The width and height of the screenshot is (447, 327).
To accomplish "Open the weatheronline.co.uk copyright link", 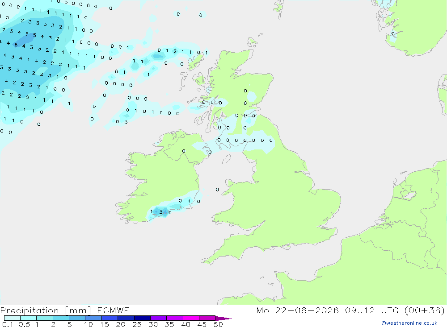I will pos(409,323).
